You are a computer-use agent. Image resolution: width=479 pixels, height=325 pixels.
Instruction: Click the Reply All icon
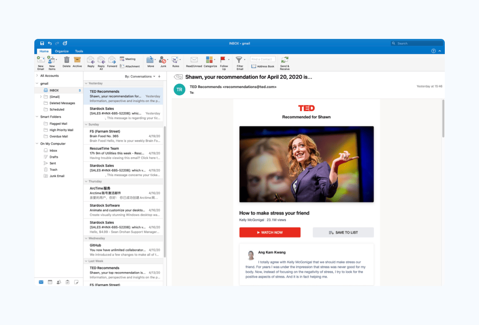(101, 63)
